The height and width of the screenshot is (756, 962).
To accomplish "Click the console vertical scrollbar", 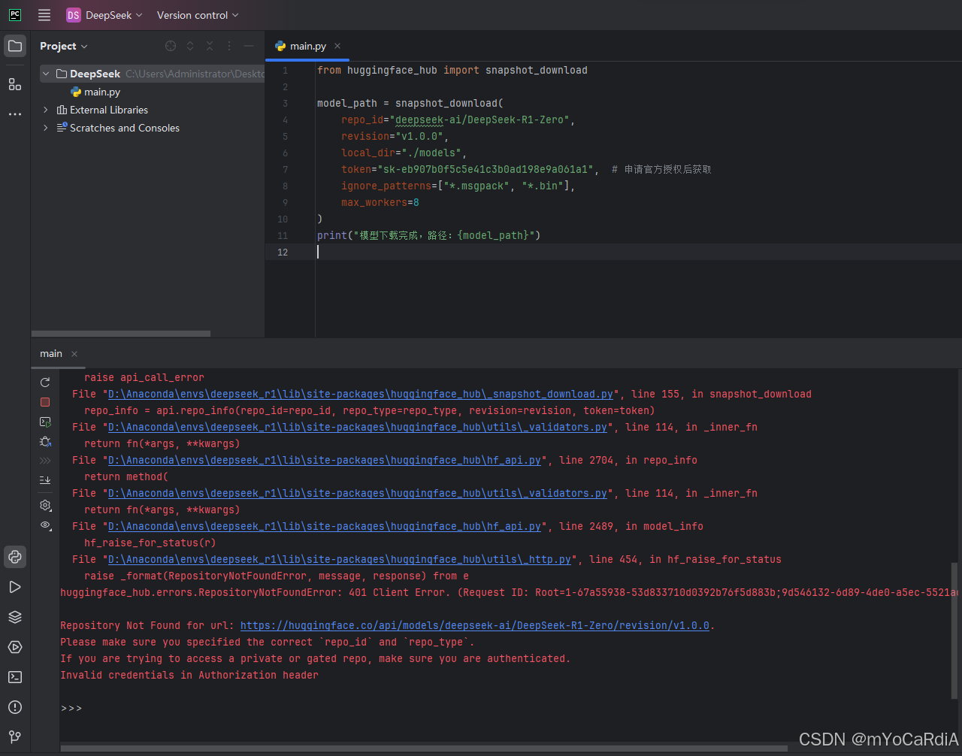I will coord(955,631).
